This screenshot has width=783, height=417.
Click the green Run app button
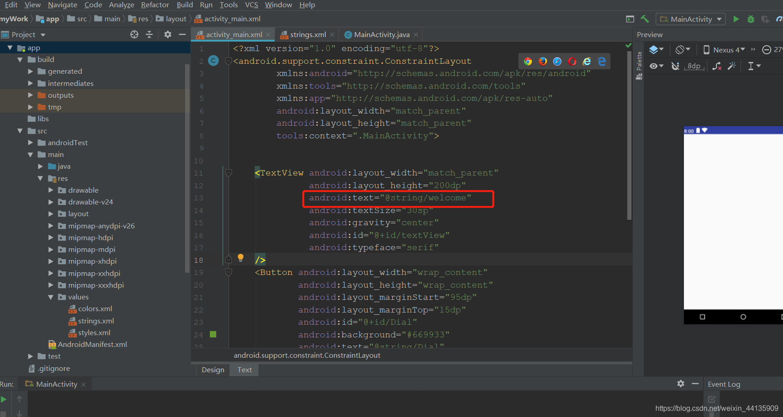click(736, 19)
